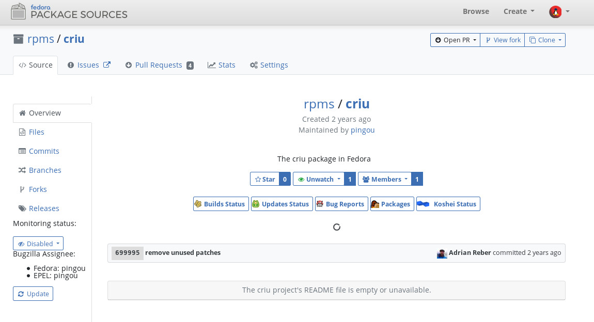
Task: Click the bug icon on Bug Reports
Action: [x=320, y=204]
